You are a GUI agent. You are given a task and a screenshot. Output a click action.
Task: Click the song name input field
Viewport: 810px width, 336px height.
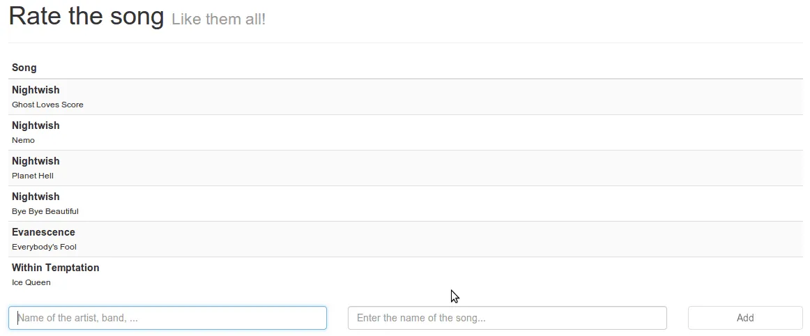(x=507, y=318)
